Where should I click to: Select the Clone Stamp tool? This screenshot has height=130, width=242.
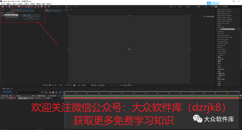(x=38, y=7)
